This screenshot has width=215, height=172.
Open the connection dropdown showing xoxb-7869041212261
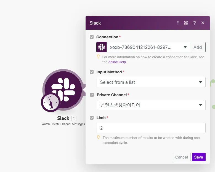[148, 47]
